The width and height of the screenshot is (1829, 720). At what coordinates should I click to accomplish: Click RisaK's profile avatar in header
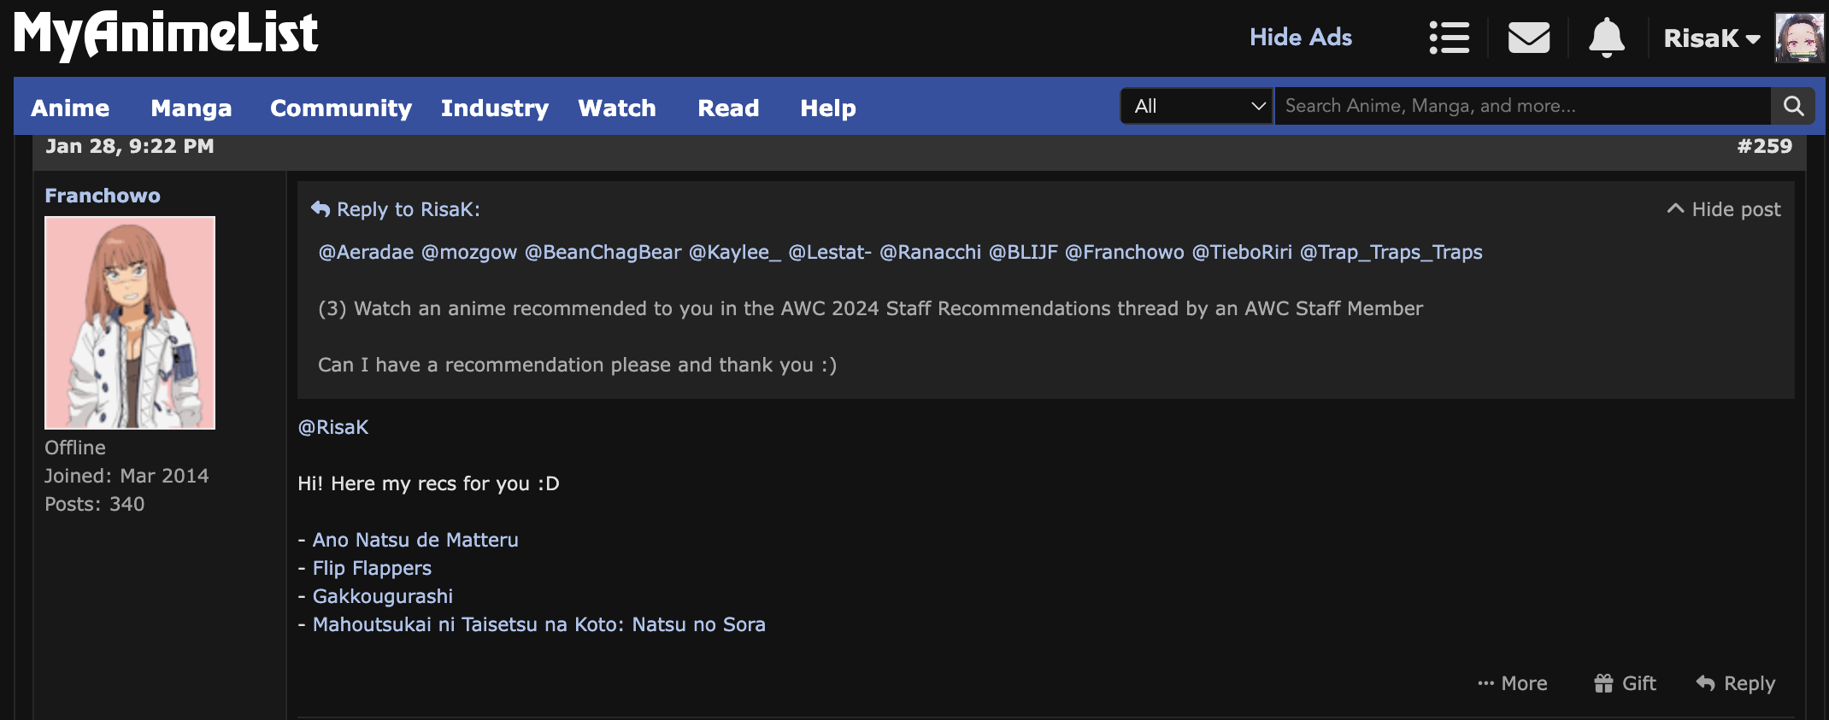1799,38
